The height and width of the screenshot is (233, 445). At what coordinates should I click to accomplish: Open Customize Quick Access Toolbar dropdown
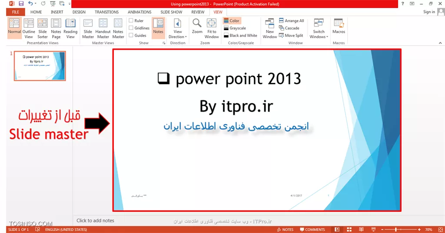tap(70, 3)
